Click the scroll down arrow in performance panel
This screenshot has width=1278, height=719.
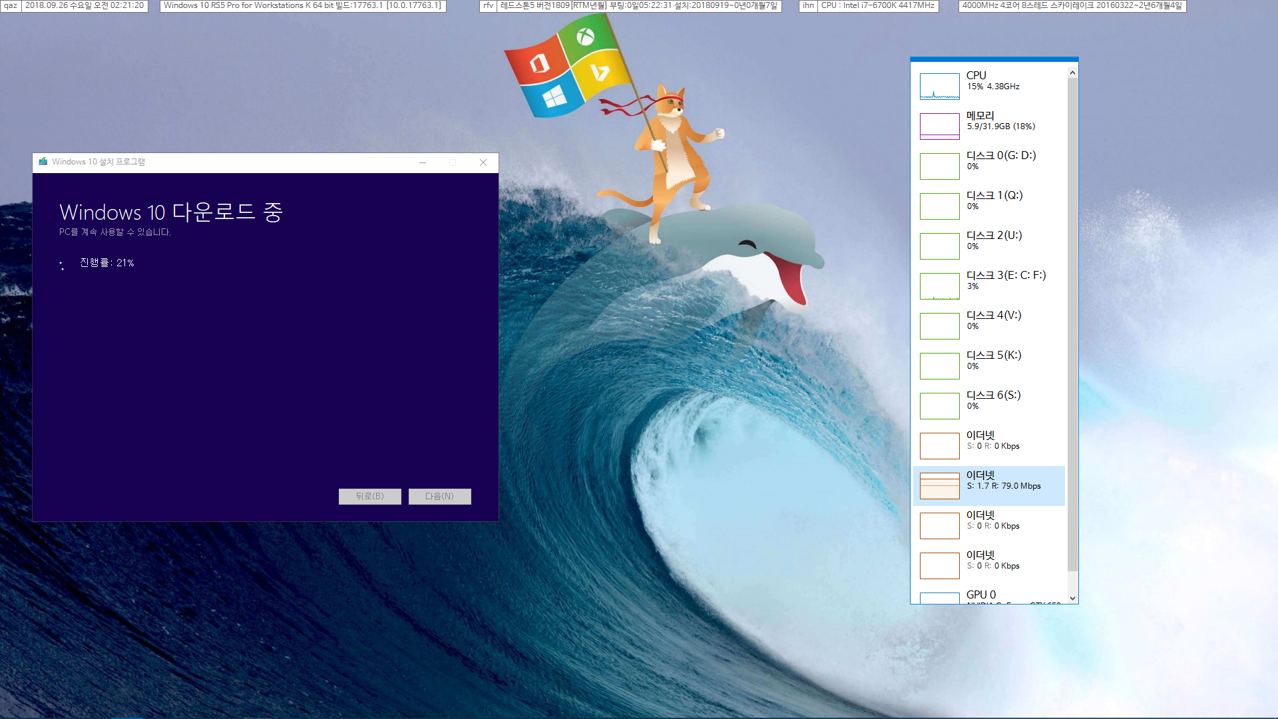tap(1072, 598)
